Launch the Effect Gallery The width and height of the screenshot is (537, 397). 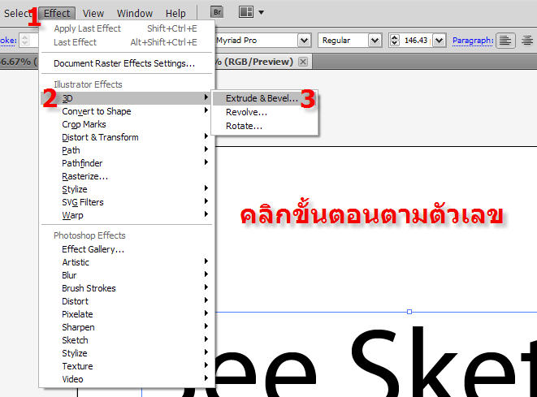[93, 249]
